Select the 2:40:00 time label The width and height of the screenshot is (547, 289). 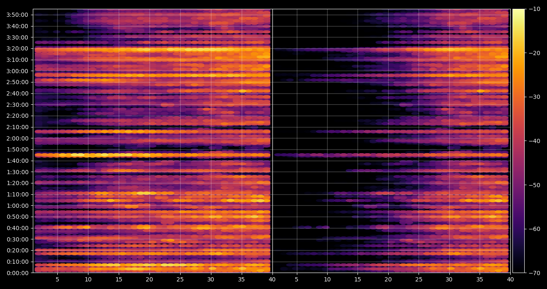tap(18, 93)
